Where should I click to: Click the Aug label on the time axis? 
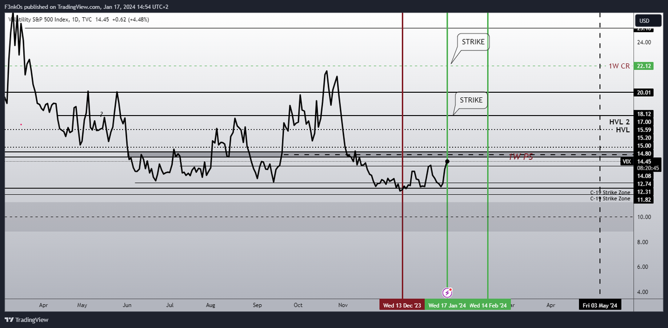210,305
